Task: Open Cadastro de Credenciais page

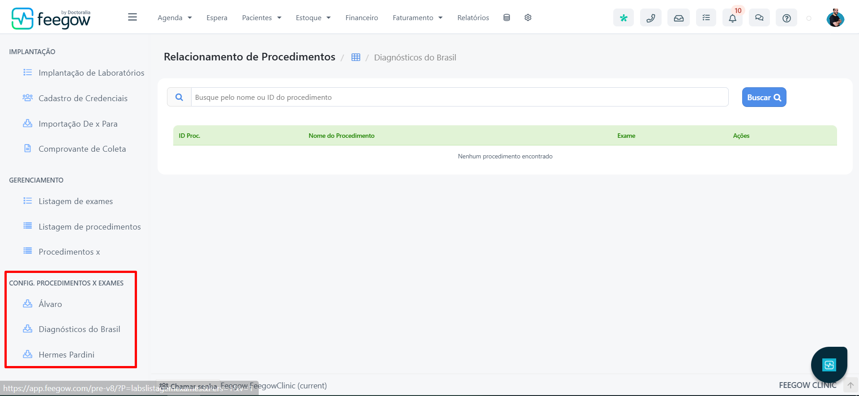Action: 83,98
